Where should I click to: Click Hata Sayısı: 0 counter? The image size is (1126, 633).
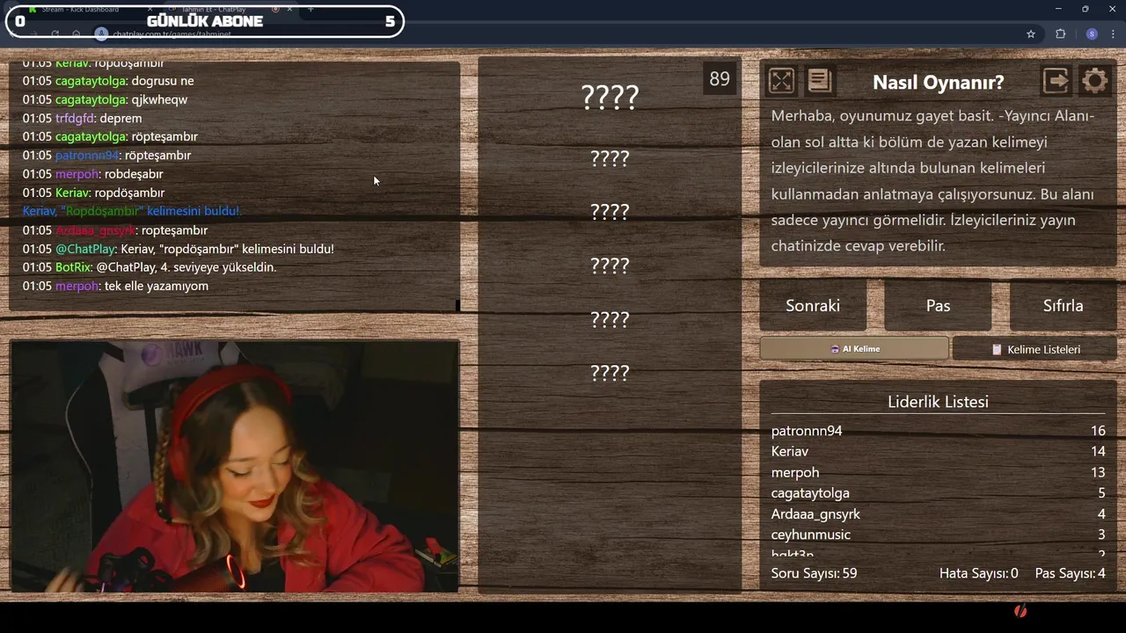978,573
